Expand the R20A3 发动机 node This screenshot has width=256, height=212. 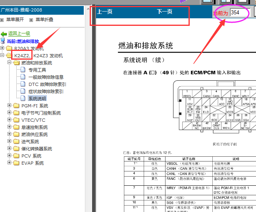tap(2, 48)
